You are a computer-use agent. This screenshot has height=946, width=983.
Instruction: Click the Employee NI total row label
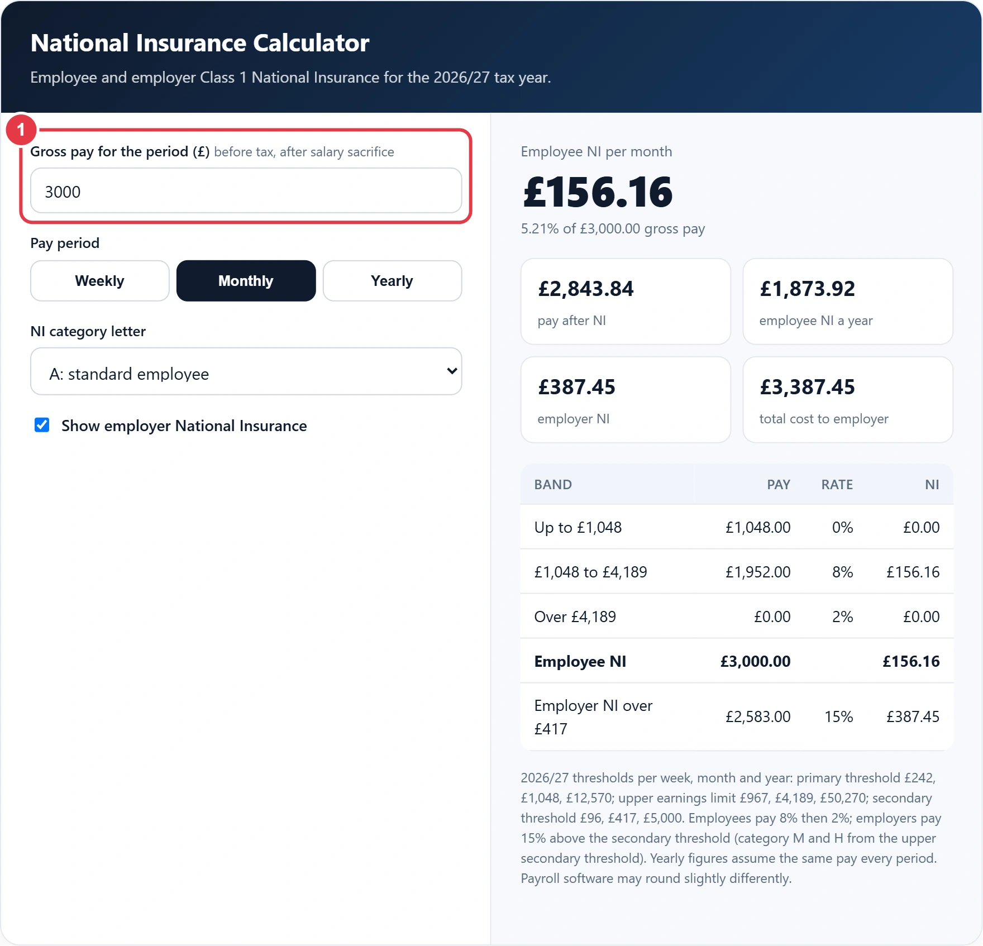tap(580, 661)
